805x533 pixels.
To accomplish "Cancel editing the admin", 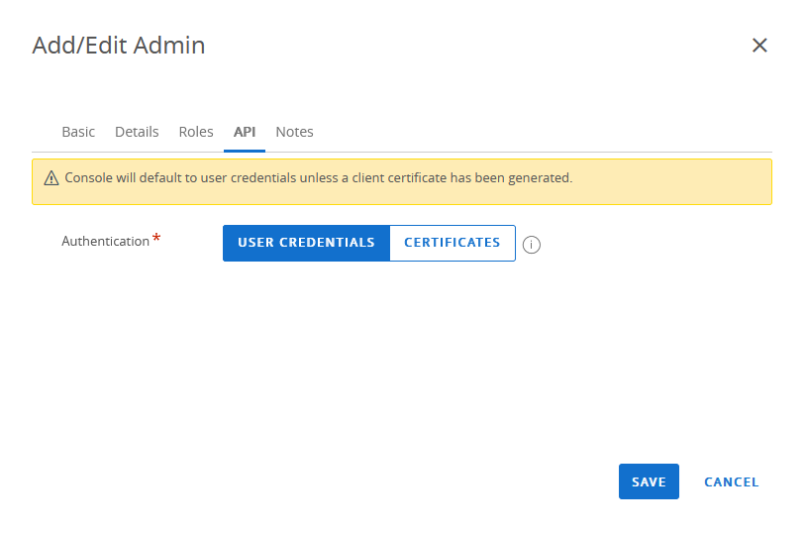I will coord(731,482).
